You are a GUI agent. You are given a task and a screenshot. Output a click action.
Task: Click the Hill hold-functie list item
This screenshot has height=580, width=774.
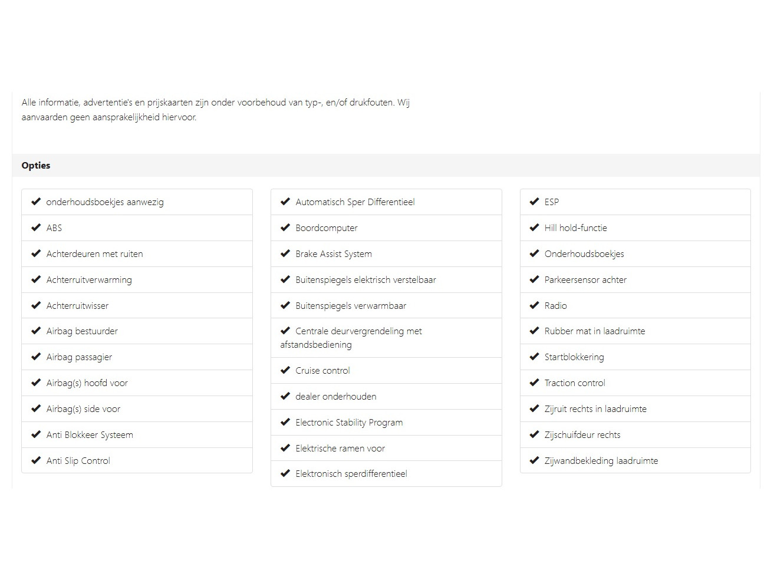(x=635, y=228)
